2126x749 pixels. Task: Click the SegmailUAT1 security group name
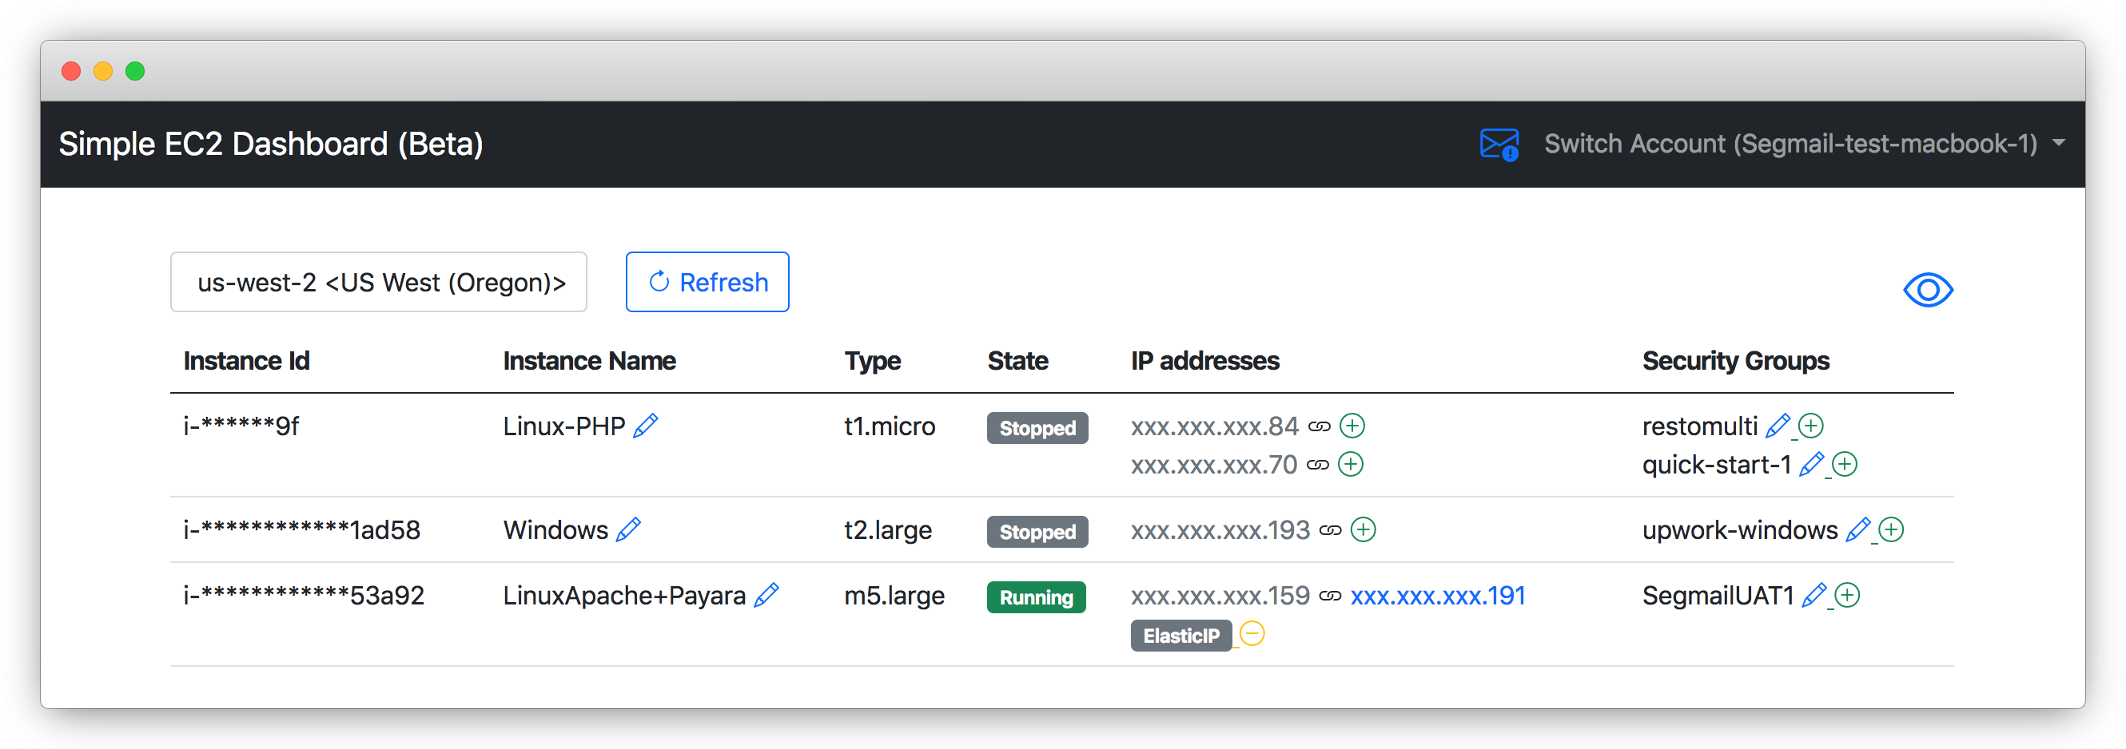pos(1718,595)
